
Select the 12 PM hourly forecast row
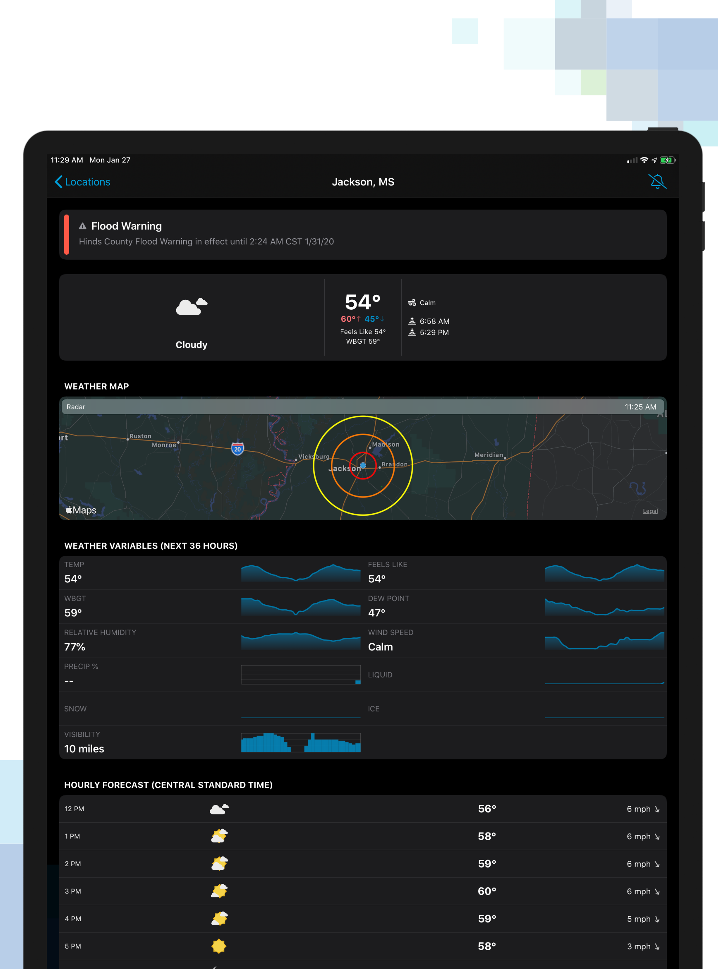363,809
